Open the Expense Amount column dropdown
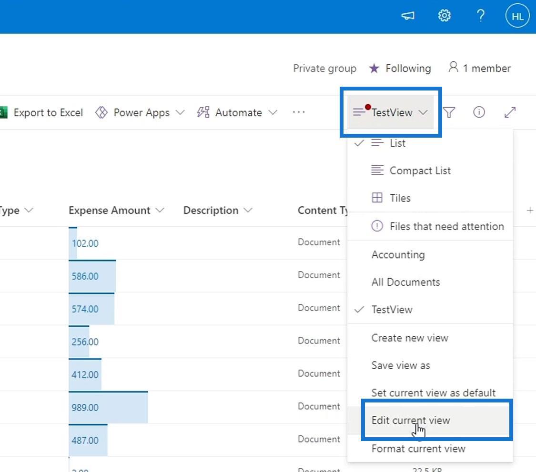 pyautogui.click(x=160, y=210)
